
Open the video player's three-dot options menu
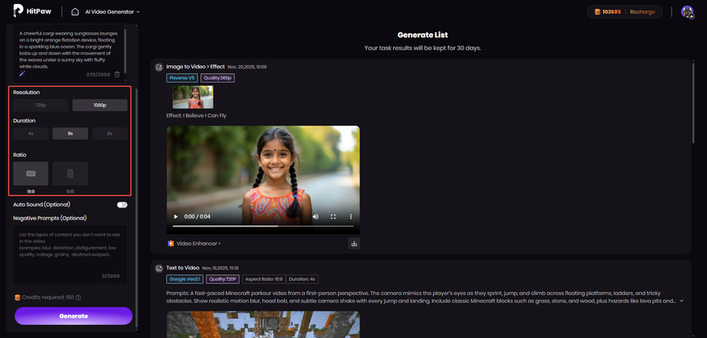tap(350, 217)
